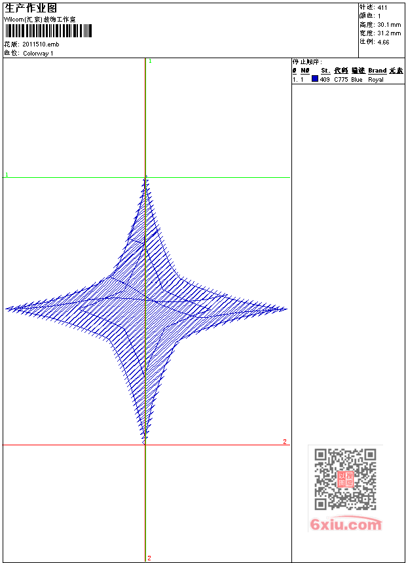Click the "St." column header
The height and width of the screenshot is (563, 406).
pos(325,71)
